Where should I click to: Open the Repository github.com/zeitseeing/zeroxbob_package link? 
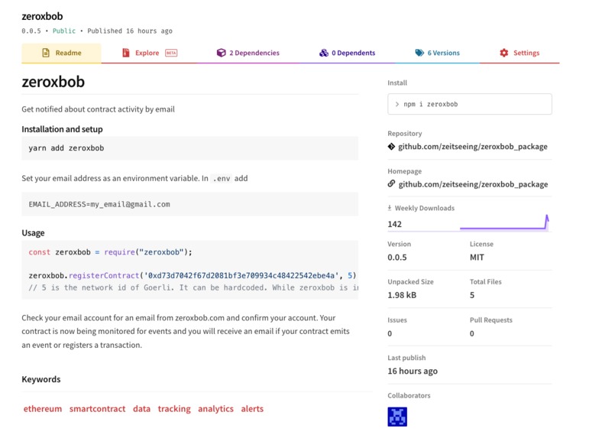(x=473, y=147)
